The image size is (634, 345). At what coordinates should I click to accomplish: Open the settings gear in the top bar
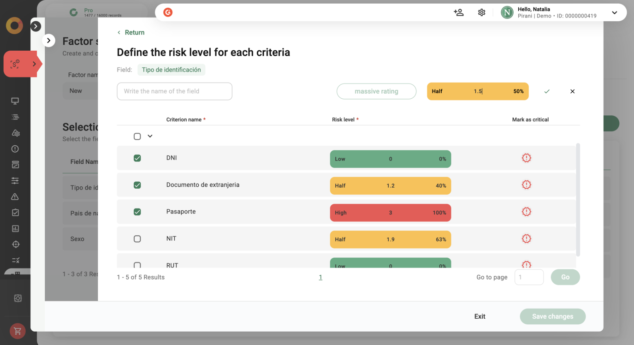[481, 12]
